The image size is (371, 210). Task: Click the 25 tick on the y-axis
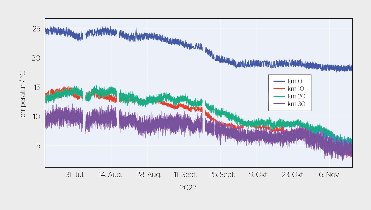click(36, 29)
